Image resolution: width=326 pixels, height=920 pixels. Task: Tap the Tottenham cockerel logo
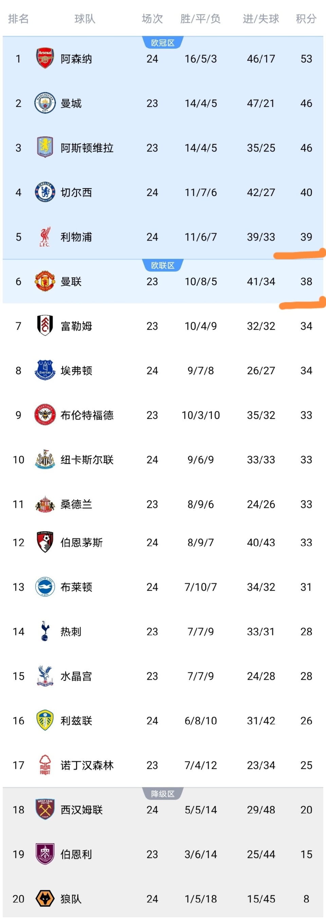pyautogui.click(x=45, y=631)
